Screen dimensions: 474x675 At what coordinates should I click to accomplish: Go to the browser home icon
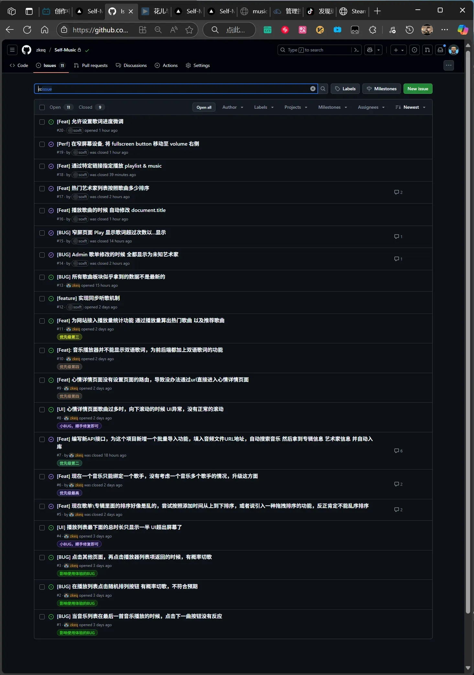click(x=45, y=30)
